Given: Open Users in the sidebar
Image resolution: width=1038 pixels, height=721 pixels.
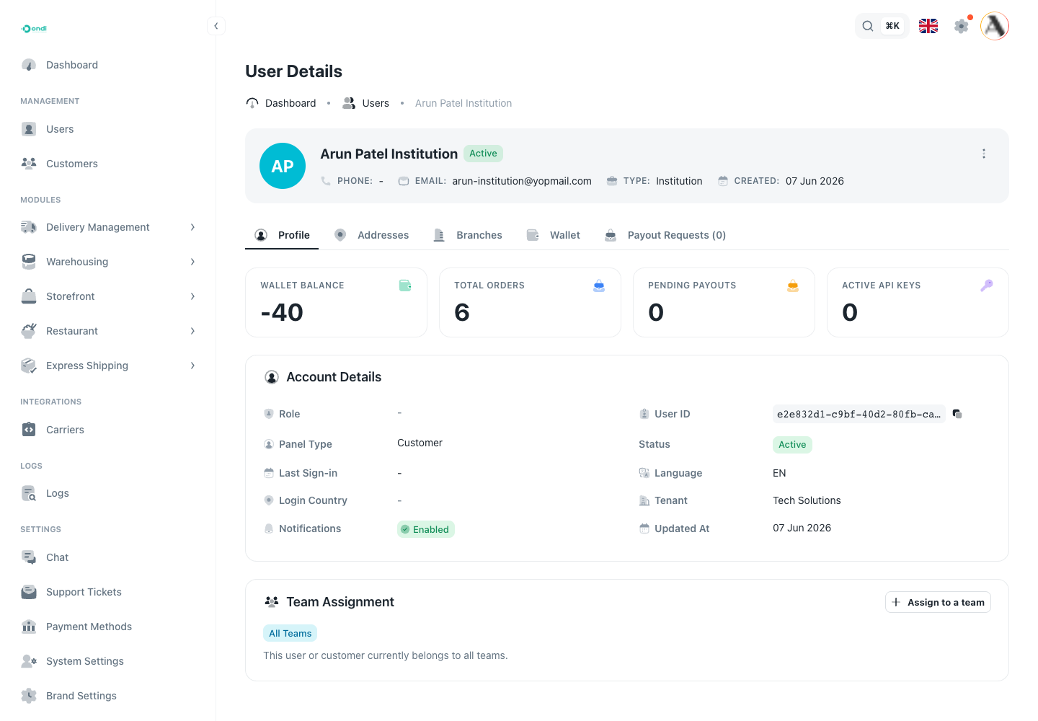Looking at the screenshot, I should 108,129.
